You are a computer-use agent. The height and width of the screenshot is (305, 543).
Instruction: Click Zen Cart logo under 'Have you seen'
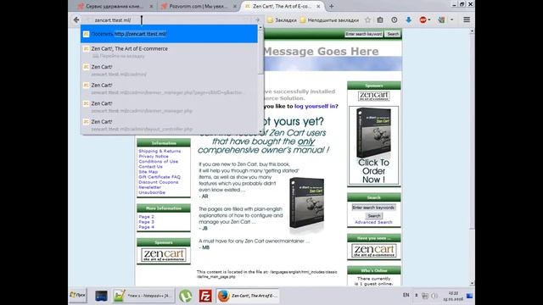pos(374,251)
